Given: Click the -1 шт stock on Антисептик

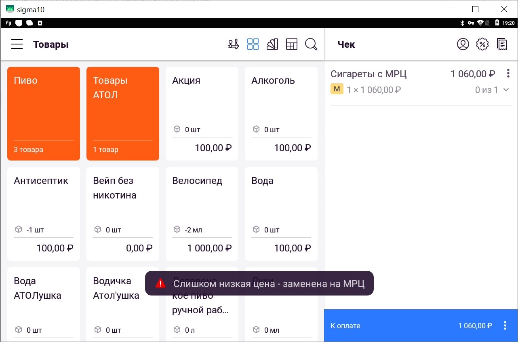Looking at the screenshot, I should tap(35, 230).
